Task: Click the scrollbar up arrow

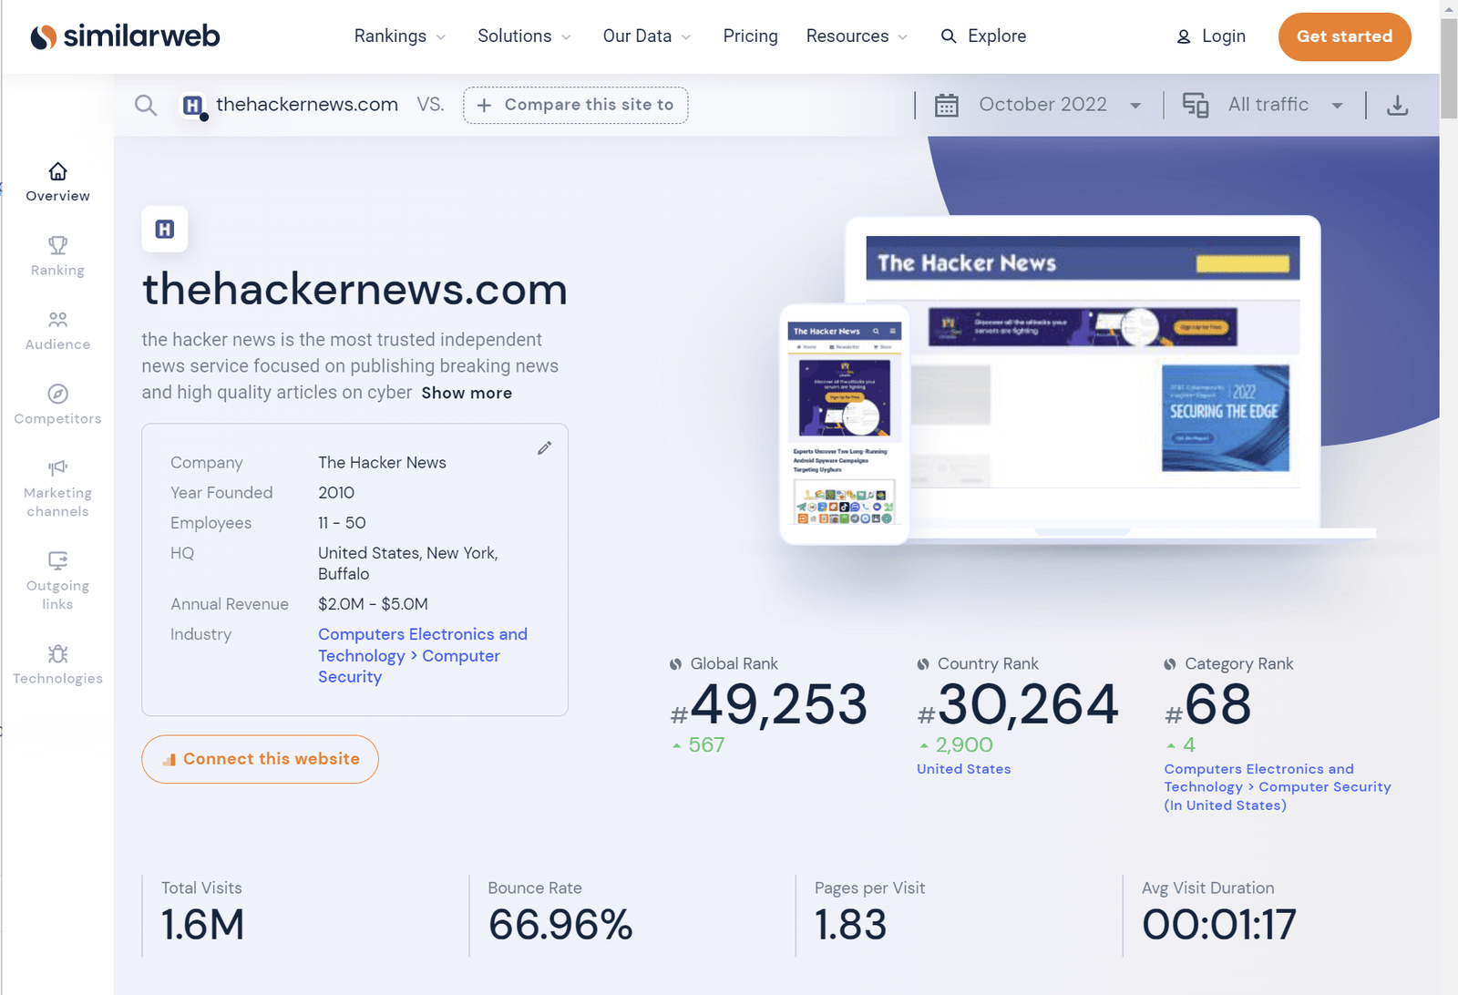Action: (1449, 8)
